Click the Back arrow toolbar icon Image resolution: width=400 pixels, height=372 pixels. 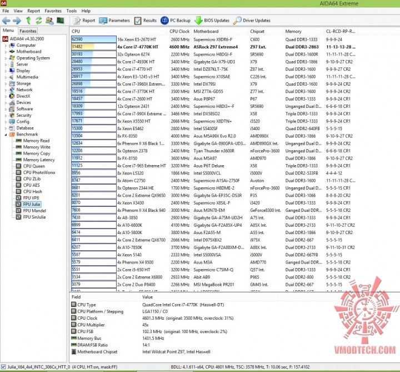(6, 21)
